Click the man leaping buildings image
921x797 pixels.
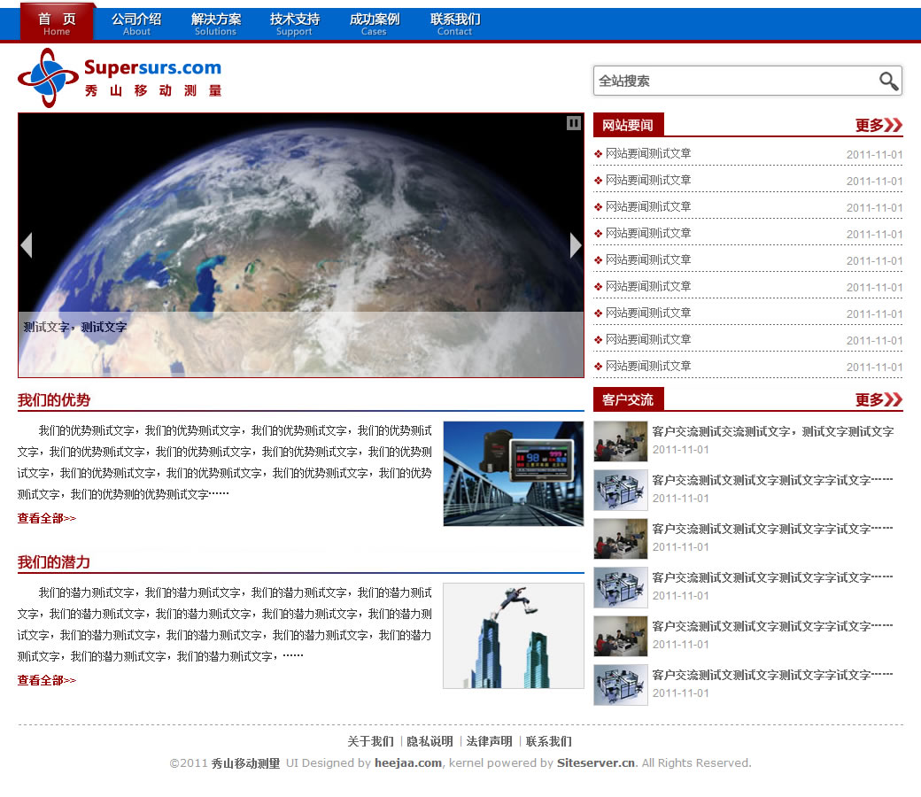(514, 636)
